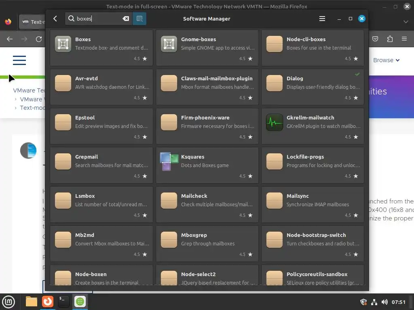Open the Linux Mint start menu
Viewport: 414px width, 310px height.
pos(9,302)
